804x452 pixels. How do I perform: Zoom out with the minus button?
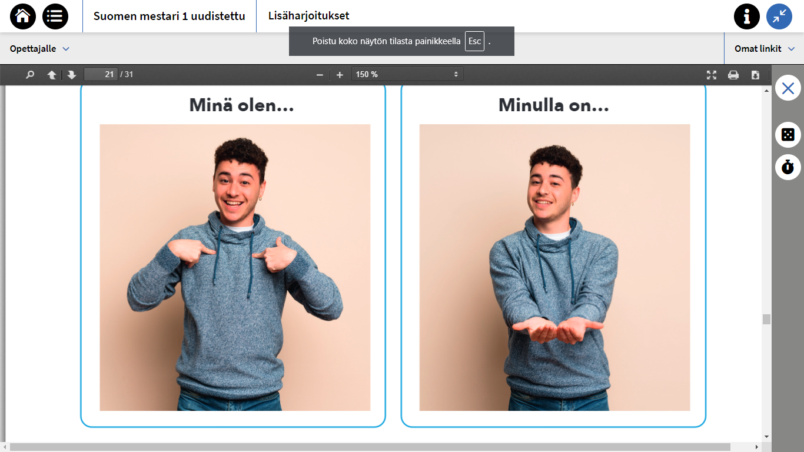tap(320, 75)
